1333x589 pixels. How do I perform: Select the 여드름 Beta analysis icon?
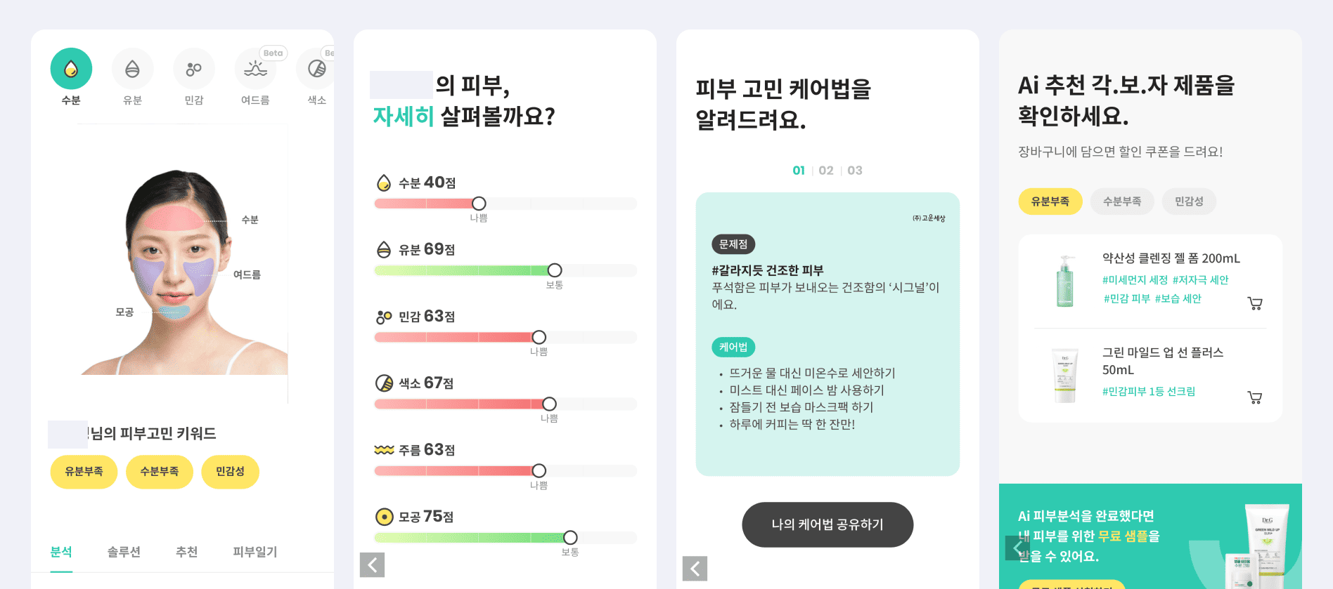[255, 67]
